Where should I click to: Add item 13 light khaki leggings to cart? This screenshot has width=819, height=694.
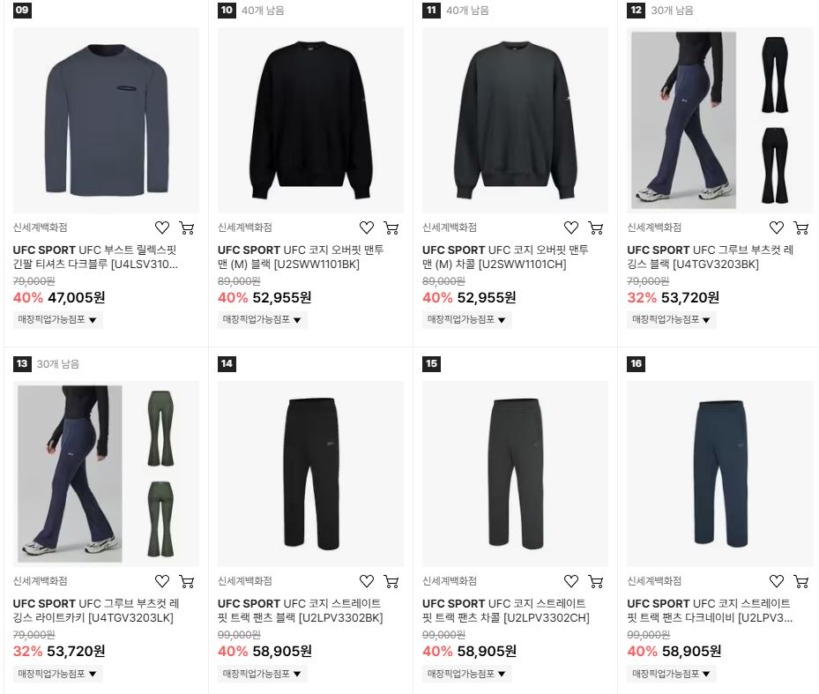click(187, 581)
